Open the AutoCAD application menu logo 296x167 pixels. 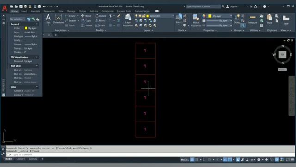pyautogui.click(x=5, y=8)
